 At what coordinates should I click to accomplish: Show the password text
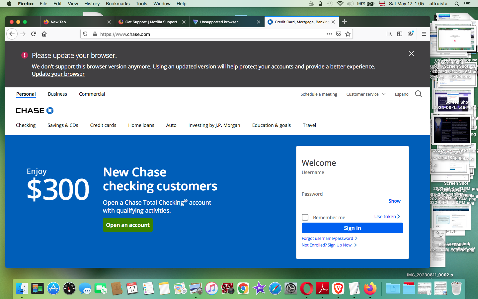(x=394, y=201)
